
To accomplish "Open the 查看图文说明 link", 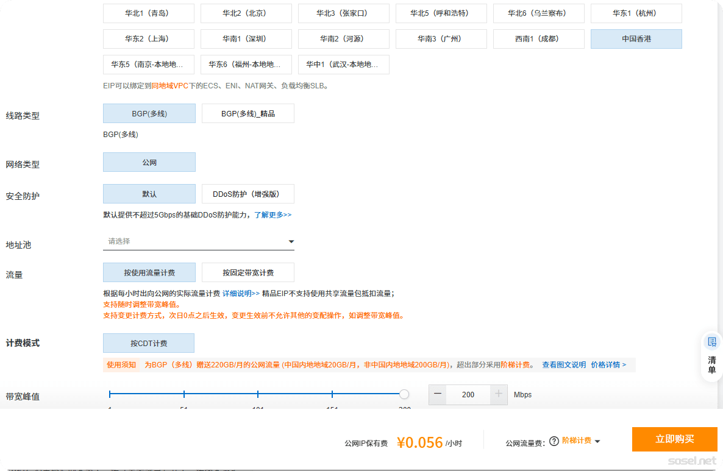I will 564,365.
